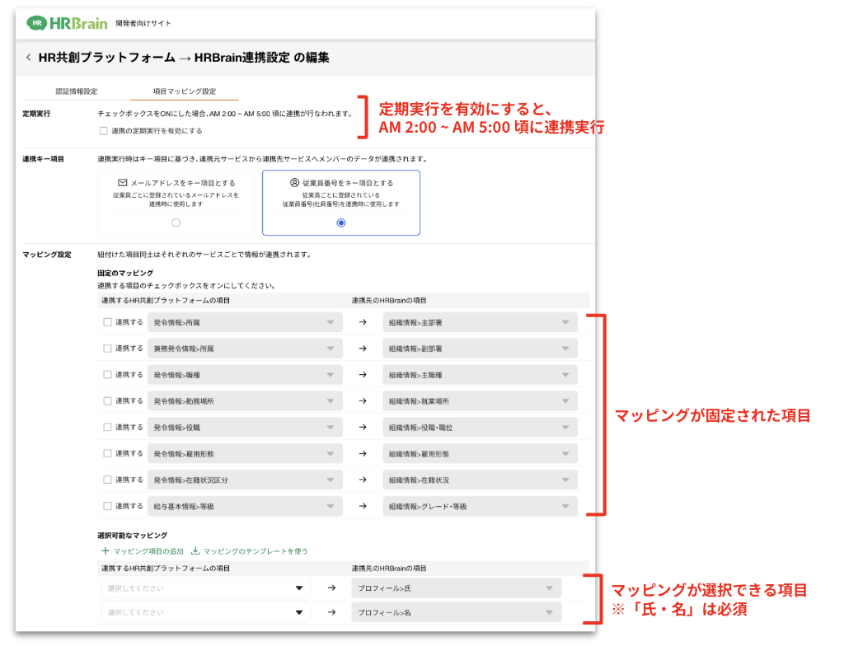Click the plus icon to add mapping item

(105, 550)
